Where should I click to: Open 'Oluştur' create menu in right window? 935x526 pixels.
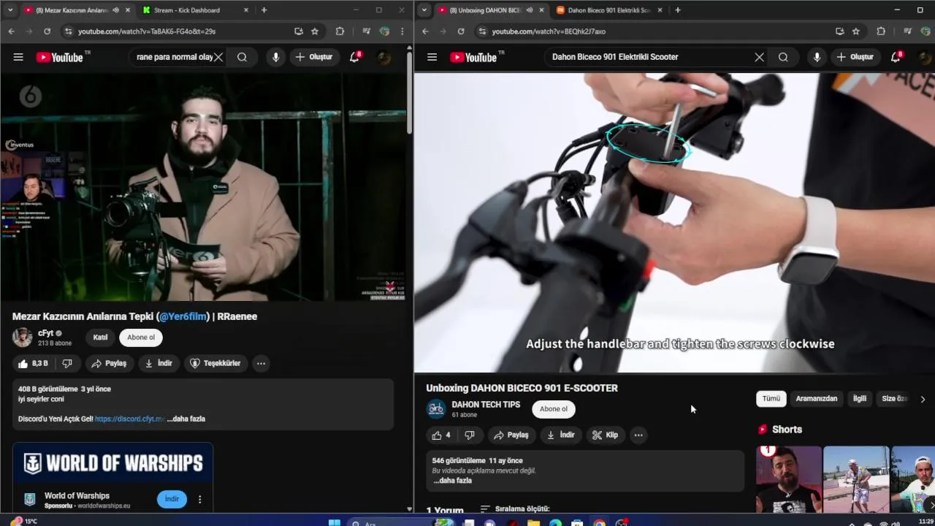855,57
